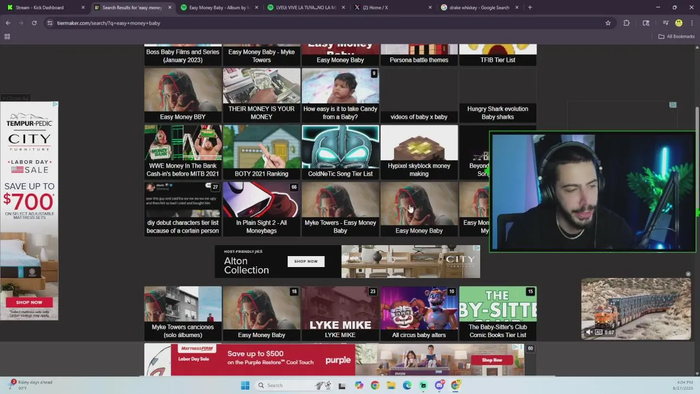Open Hungry Shark evolution Baby sharks list
Viewport: 700px width, 394px height.
point(498,95)
